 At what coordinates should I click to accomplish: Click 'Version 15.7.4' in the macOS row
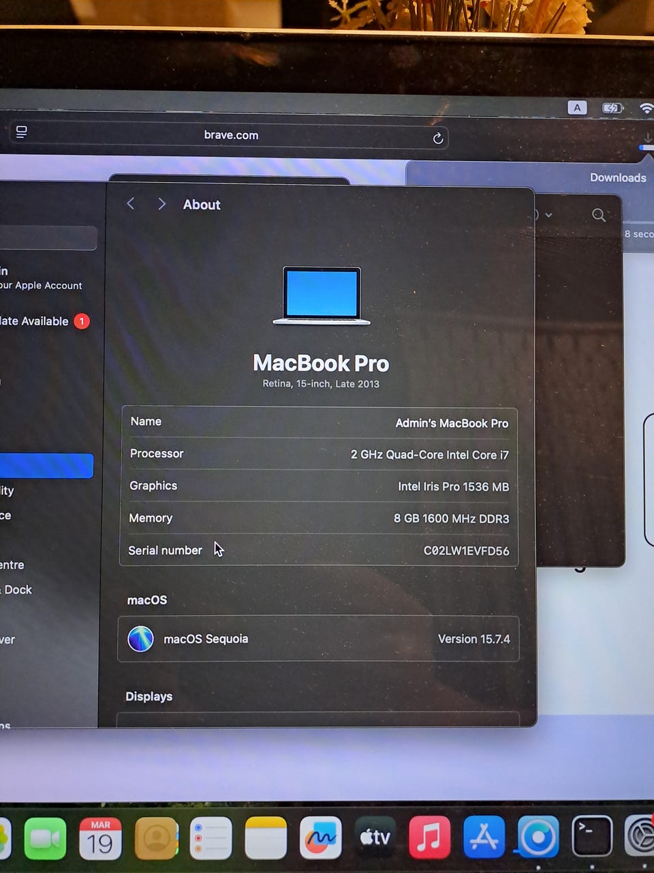pyautogui.click(x=473, y=639)
